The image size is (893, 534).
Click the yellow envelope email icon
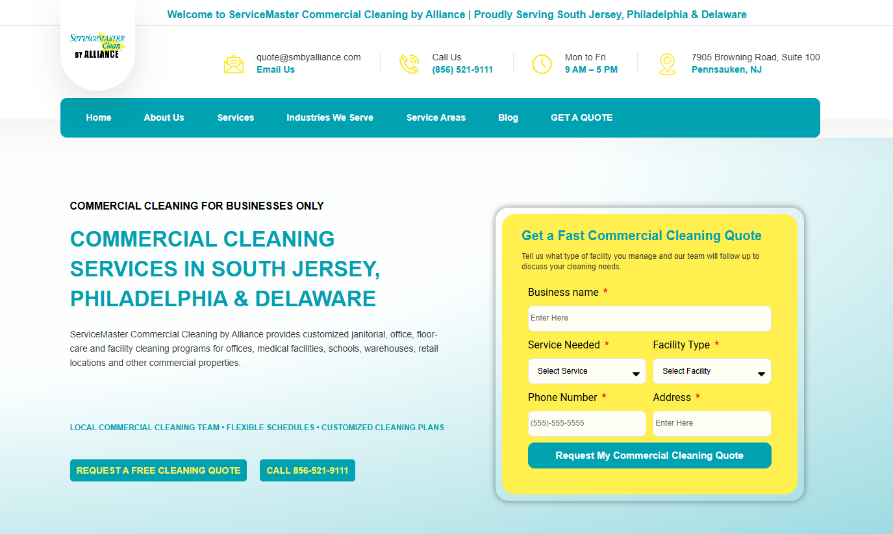point(234,64)
